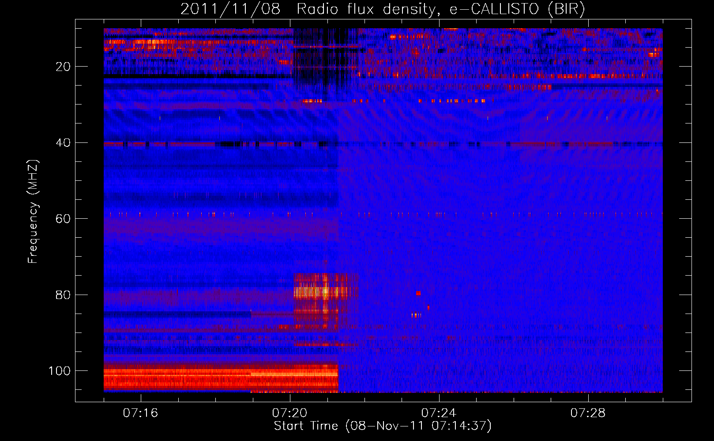Image resolution: width=714 pixels, height=441 pixels.
Task: Click the 40 MHz frequency tick label
Action: pyautogui.click(x=64, y=143)
